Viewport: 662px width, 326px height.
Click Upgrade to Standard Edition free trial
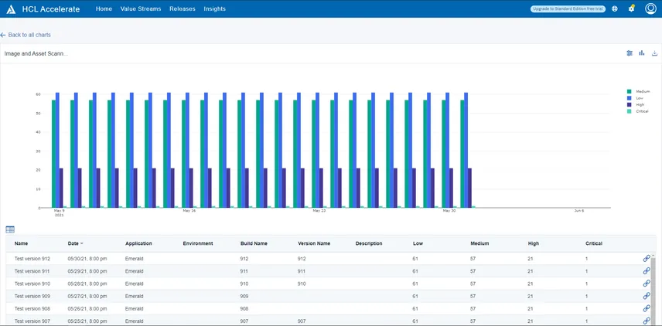pos(568,8)
